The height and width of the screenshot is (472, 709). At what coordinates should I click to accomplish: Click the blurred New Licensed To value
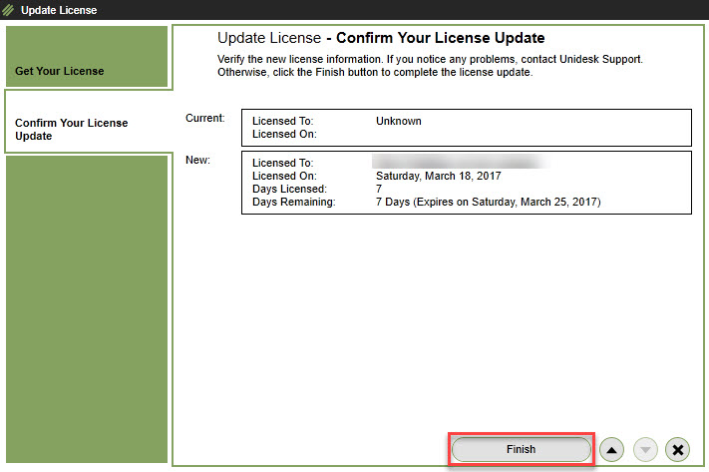click(x=461, y=162)
